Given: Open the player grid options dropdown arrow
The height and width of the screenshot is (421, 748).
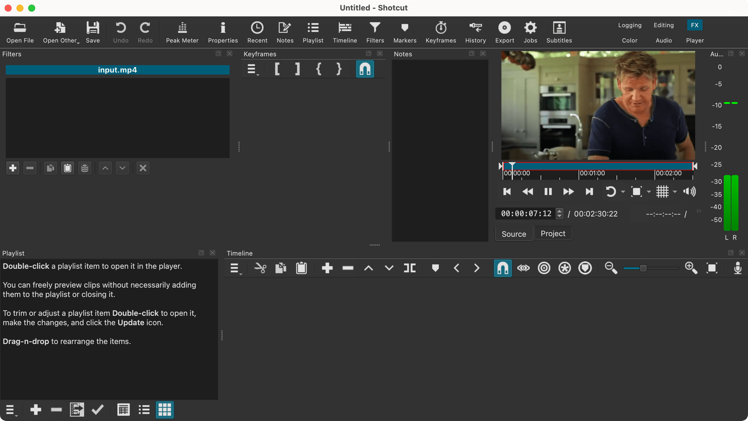Looking at the screenshot, I should click(675, 192).
